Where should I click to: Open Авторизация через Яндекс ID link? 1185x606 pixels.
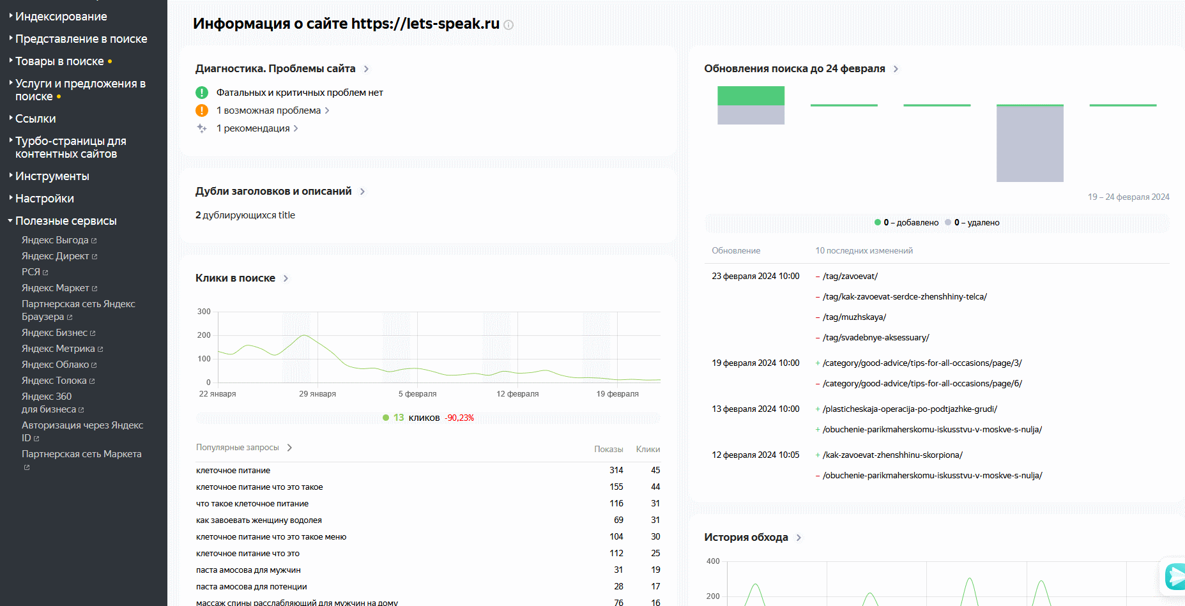(82, 432)
